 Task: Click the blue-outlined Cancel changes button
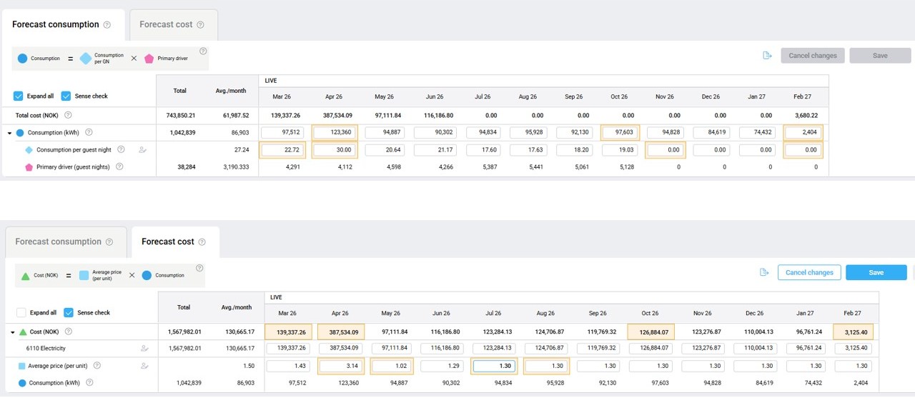(808, 272)
